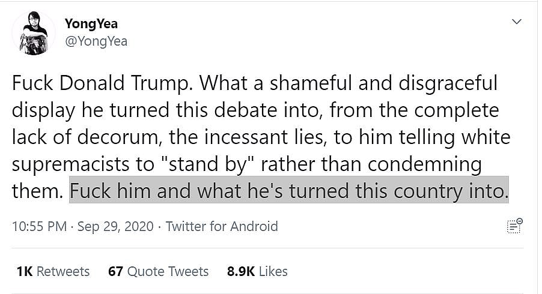This screenshot has height=294, width=542.
Task: Show the 8.9K Likes list
Action: tap(257, 271)
